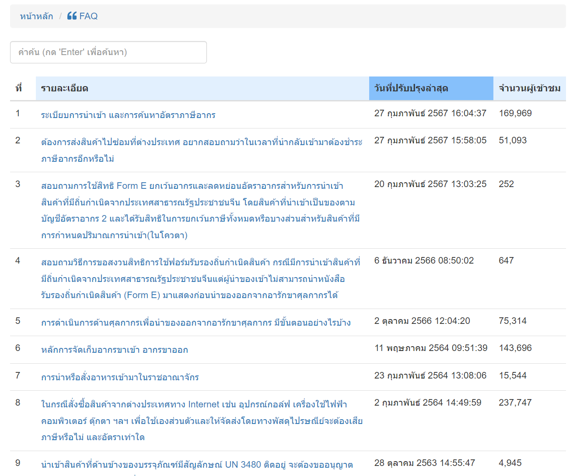Click view count 237,747 cell
The width and height of the screenshot is (587, 476).
click(x=515, y=403)
